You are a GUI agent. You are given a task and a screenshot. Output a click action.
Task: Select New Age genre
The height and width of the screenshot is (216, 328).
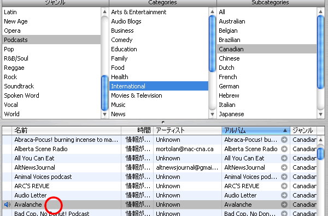pos(51,21)
